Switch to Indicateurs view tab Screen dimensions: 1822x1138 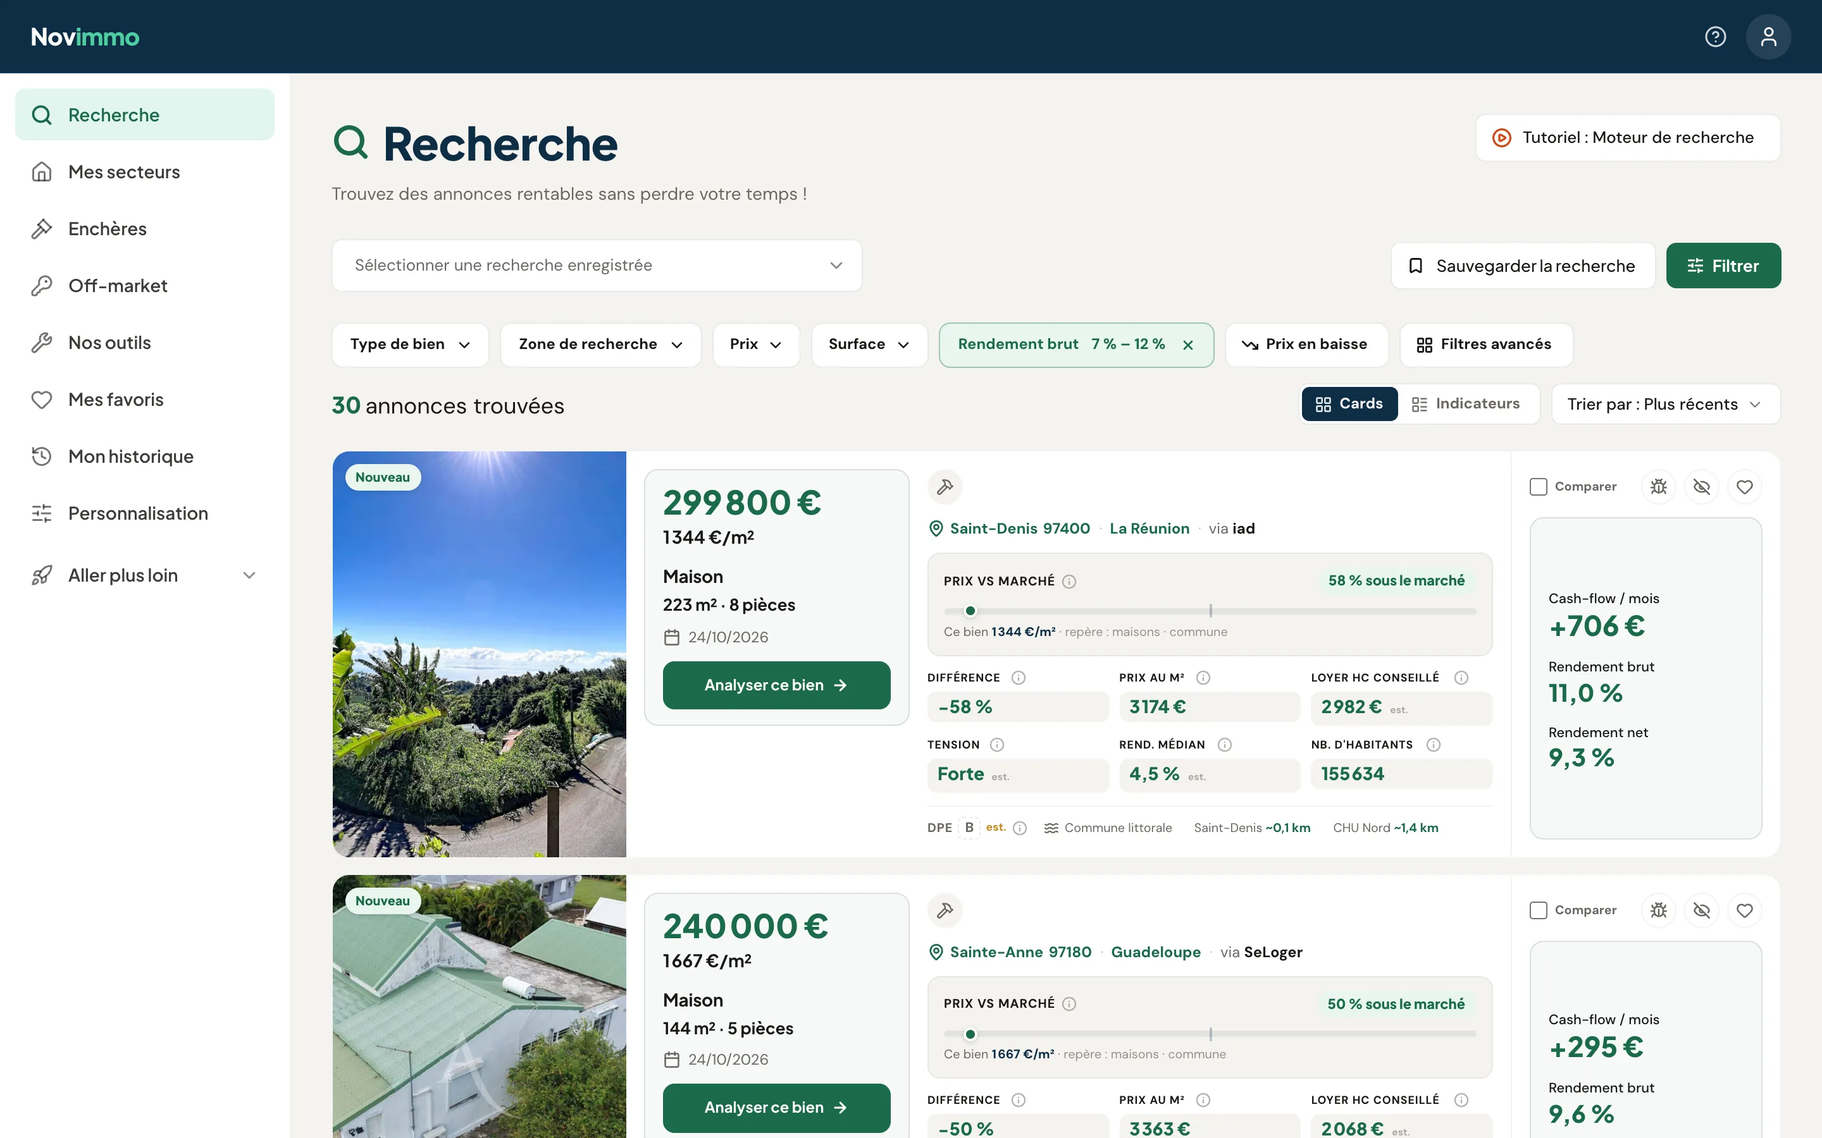1466,404
